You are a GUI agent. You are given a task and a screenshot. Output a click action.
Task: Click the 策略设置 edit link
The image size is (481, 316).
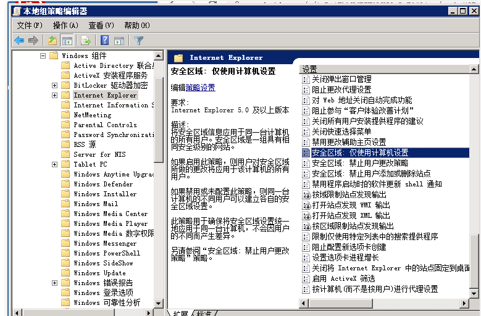[x=201, y=88]
